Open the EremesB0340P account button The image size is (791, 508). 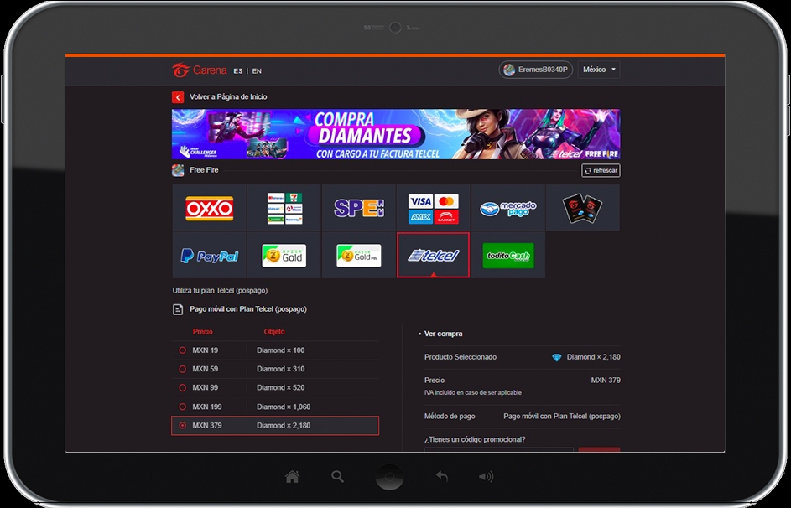point(536,70)
